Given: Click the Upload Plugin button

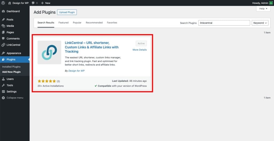Looking at the screenshot, I should [67, 12].
